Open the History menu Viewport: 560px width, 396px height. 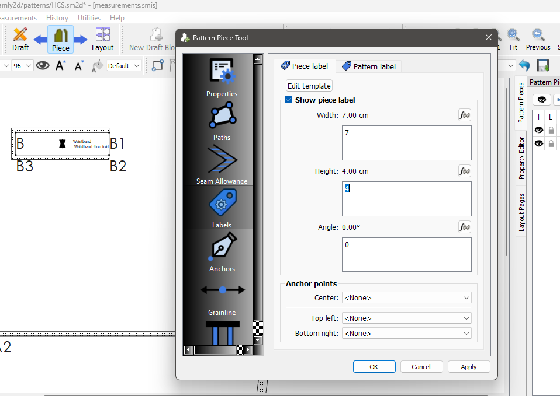57,18
